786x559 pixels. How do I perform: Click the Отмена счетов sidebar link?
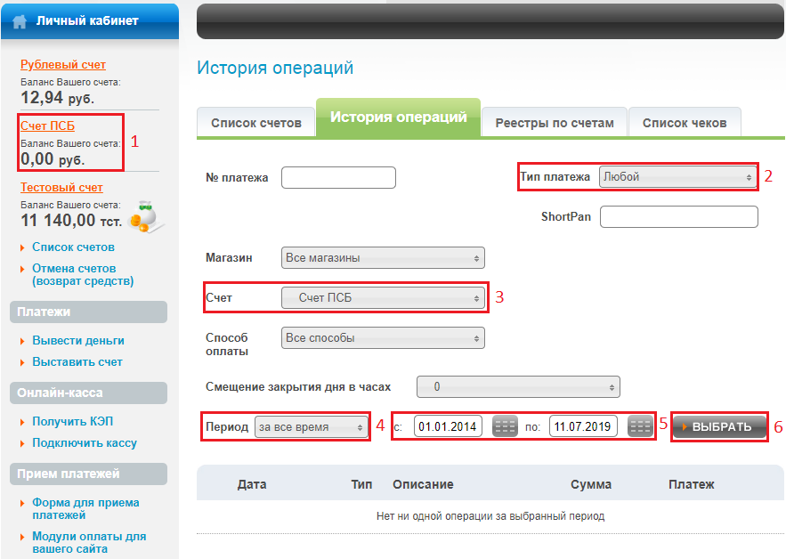[83, 274]
